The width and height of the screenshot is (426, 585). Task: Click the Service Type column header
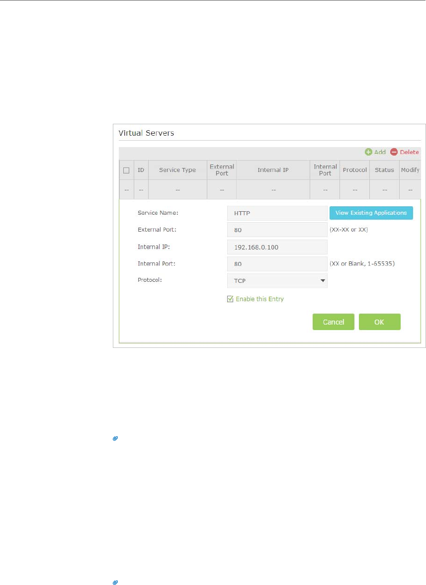pyautogui.click(x=177, y=170)
